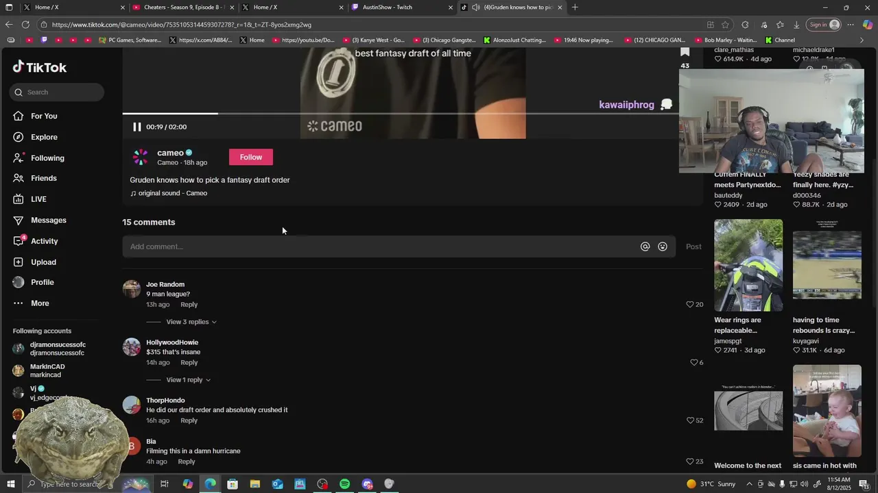Open the Channel bookmark
878x493 pixels.
[780, 40]
